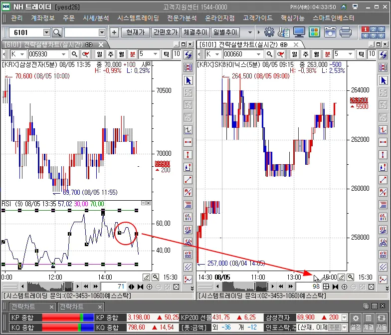391x335 pixels.
Task: Click the colored grid layout icon in toolbar
Action: pyautogui.click(x=314, y=32)
